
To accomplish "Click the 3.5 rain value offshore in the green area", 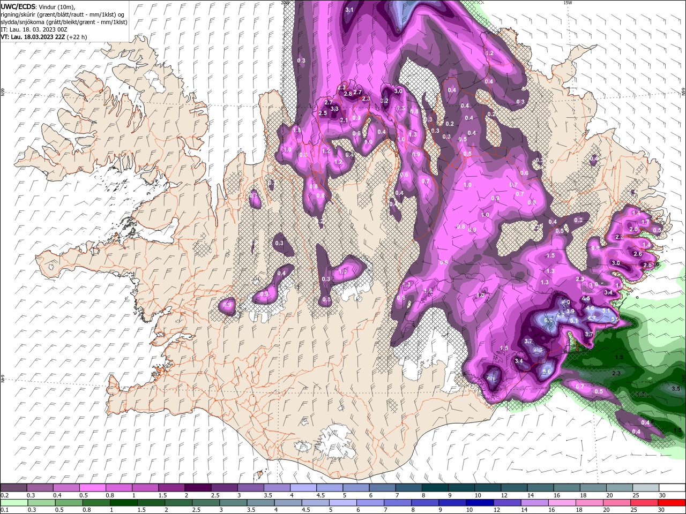I will pos(676,389).
